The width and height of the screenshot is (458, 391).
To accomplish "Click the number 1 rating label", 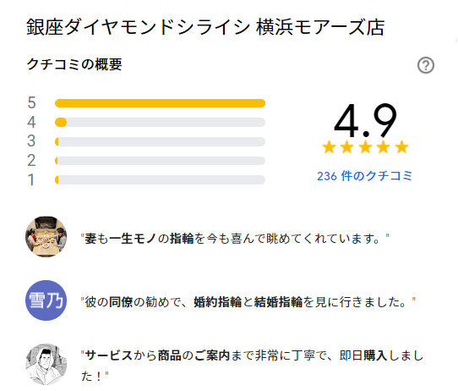I will 31,180.
